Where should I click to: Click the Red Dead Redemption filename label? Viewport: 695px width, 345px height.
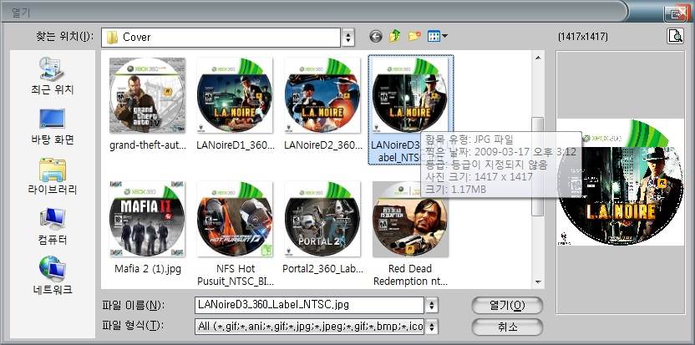[x=410, y=275]
